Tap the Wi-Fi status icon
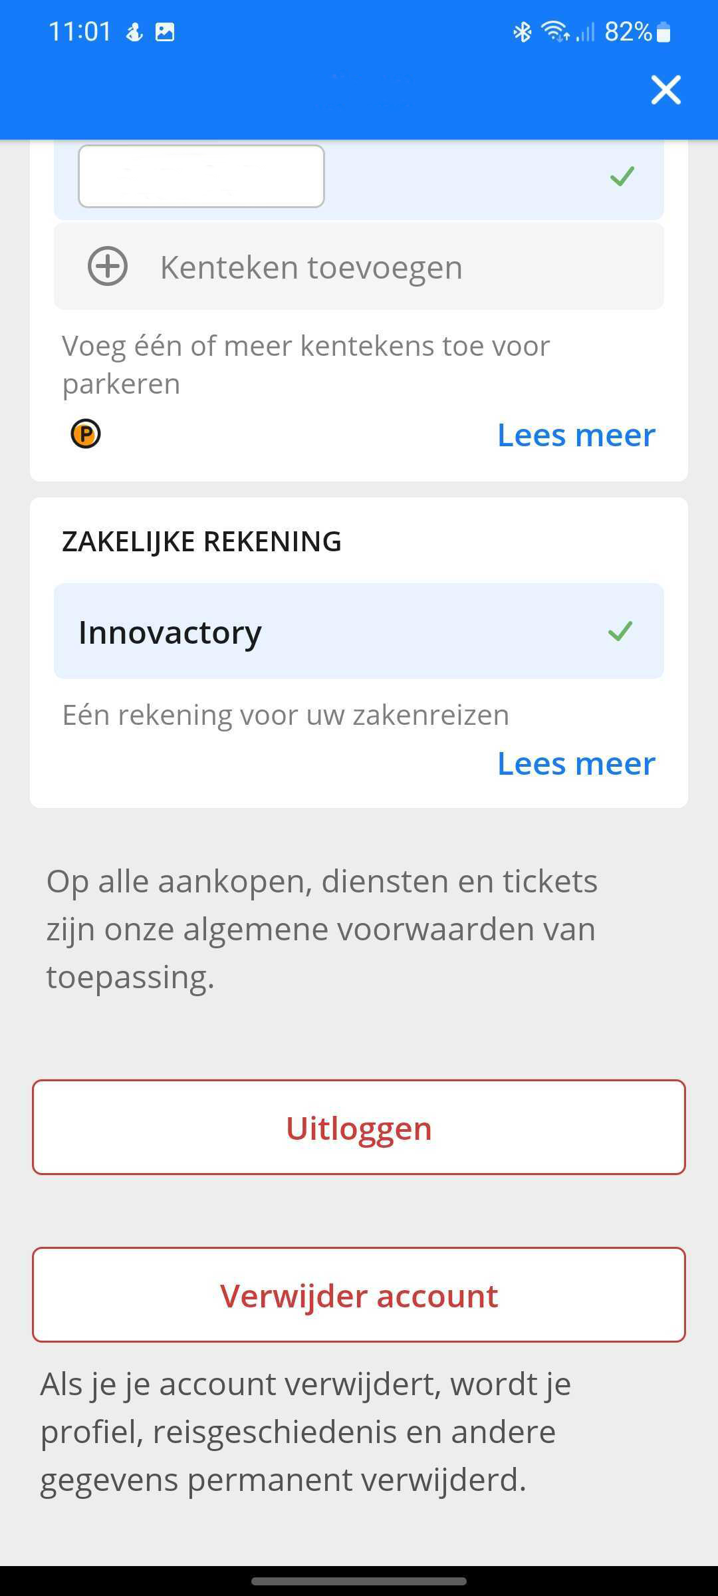 pos(555,31)
